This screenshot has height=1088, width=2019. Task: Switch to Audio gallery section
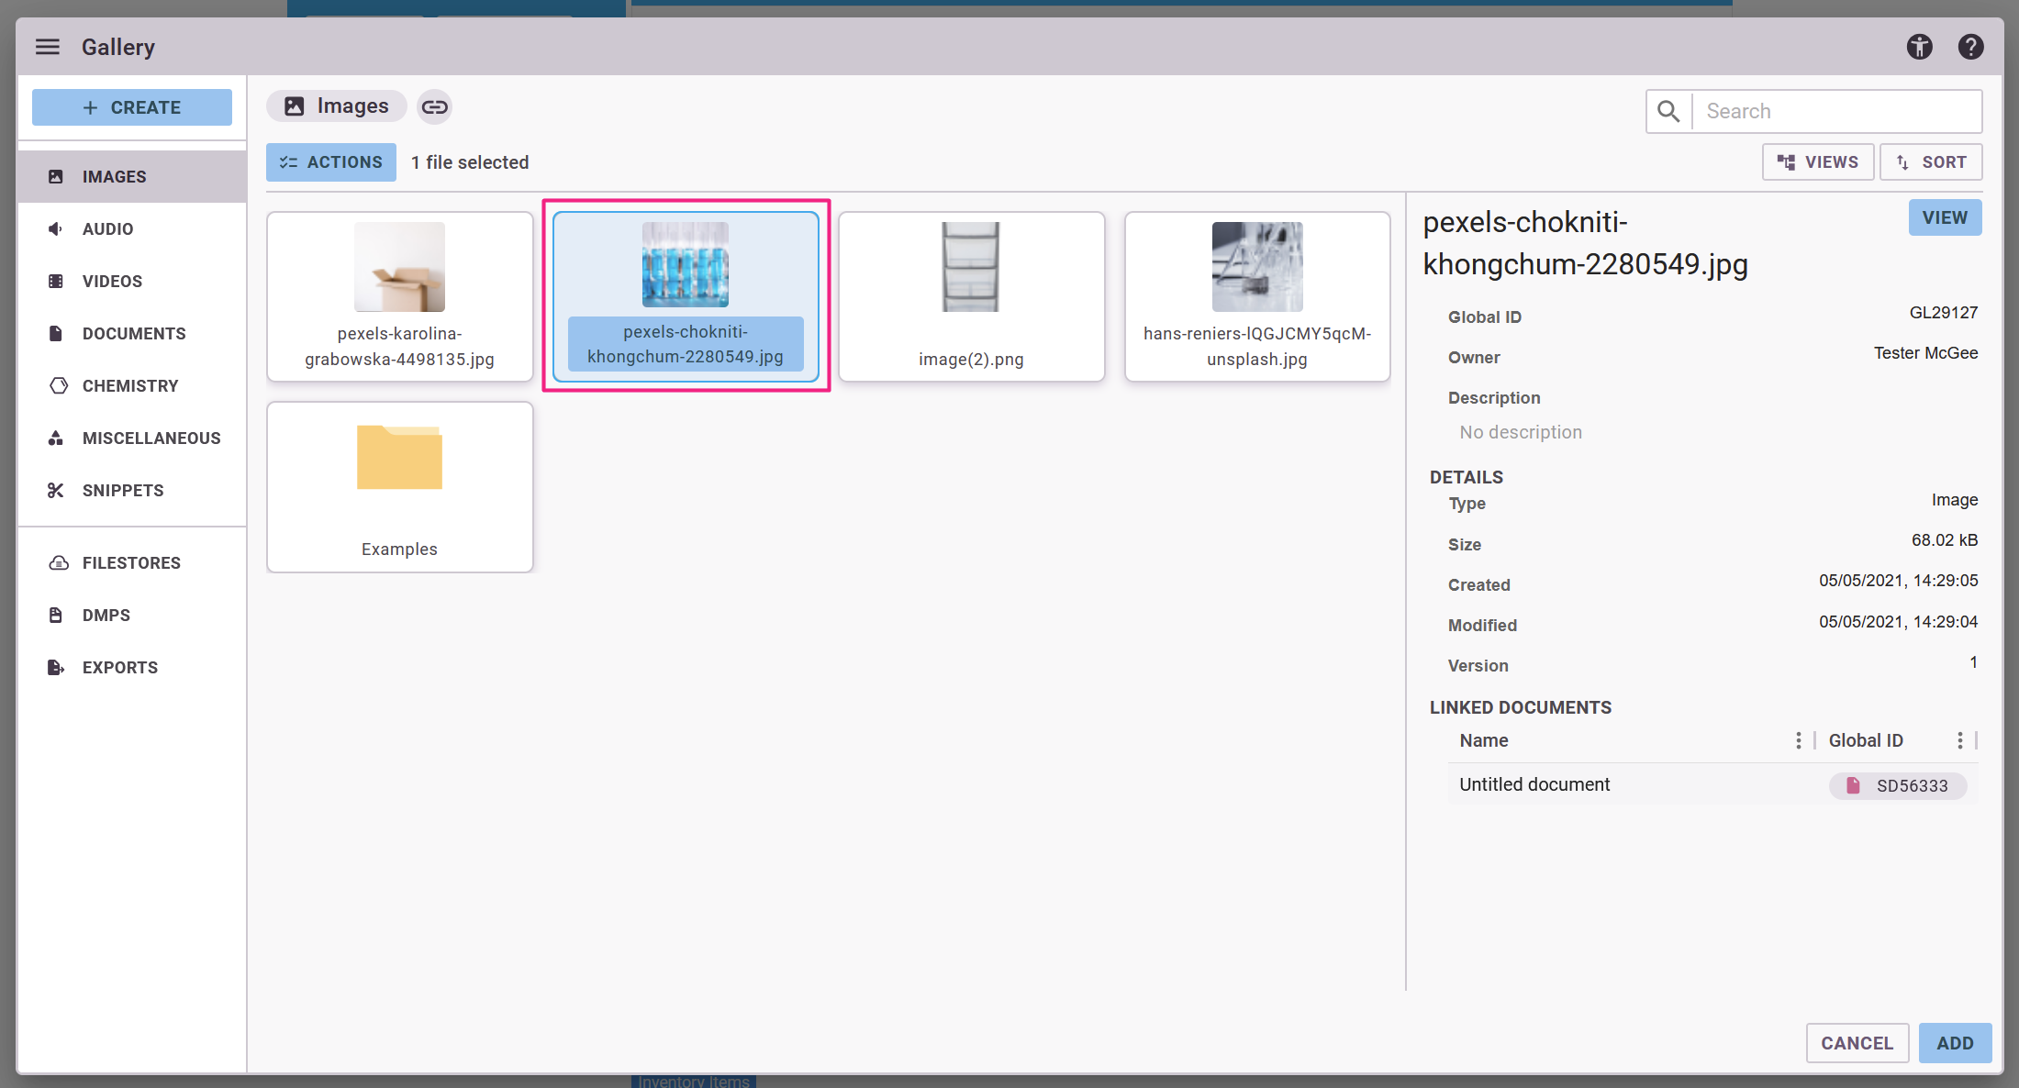pyautogui.click(x=107, y=229)
